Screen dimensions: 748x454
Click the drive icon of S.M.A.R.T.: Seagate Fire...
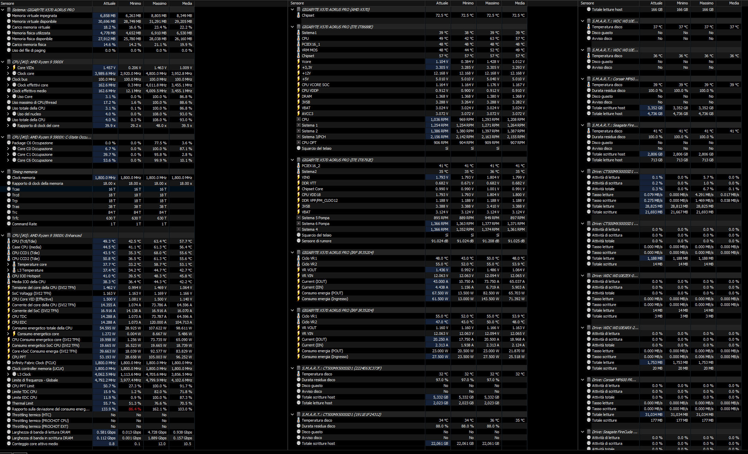pyautogui.click(x=588, y=125)
